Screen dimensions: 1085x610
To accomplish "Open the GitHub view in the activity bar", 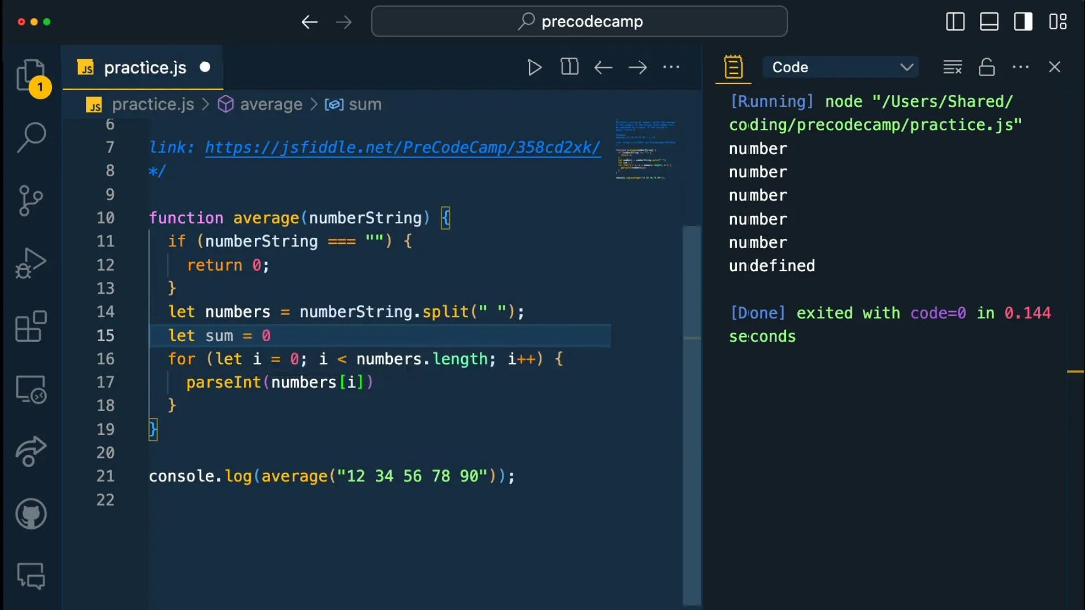I will coord(31,513).
